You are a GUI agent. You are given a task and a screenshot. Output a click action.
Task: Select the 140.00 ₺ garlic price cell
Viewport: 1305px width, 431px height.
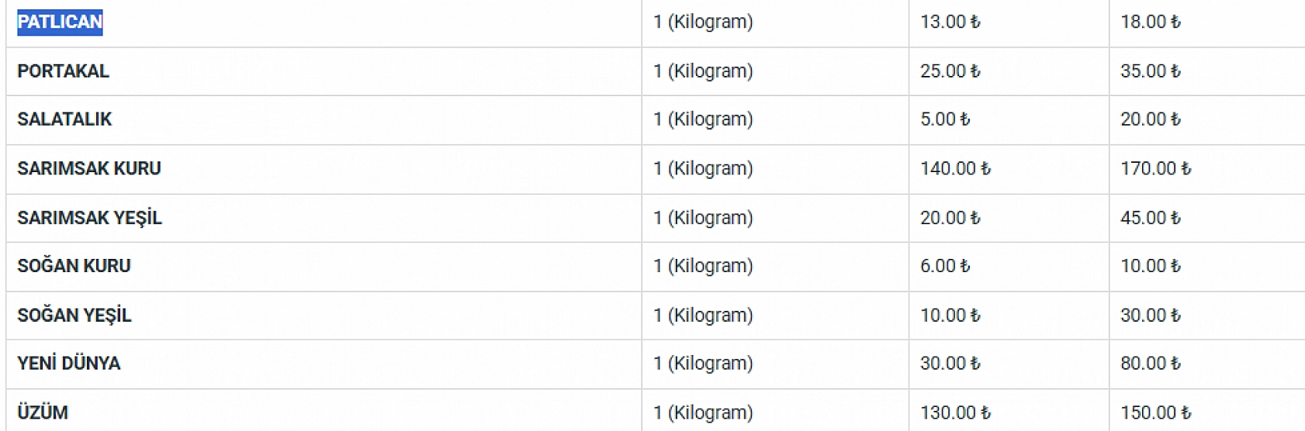coord(954,168)
